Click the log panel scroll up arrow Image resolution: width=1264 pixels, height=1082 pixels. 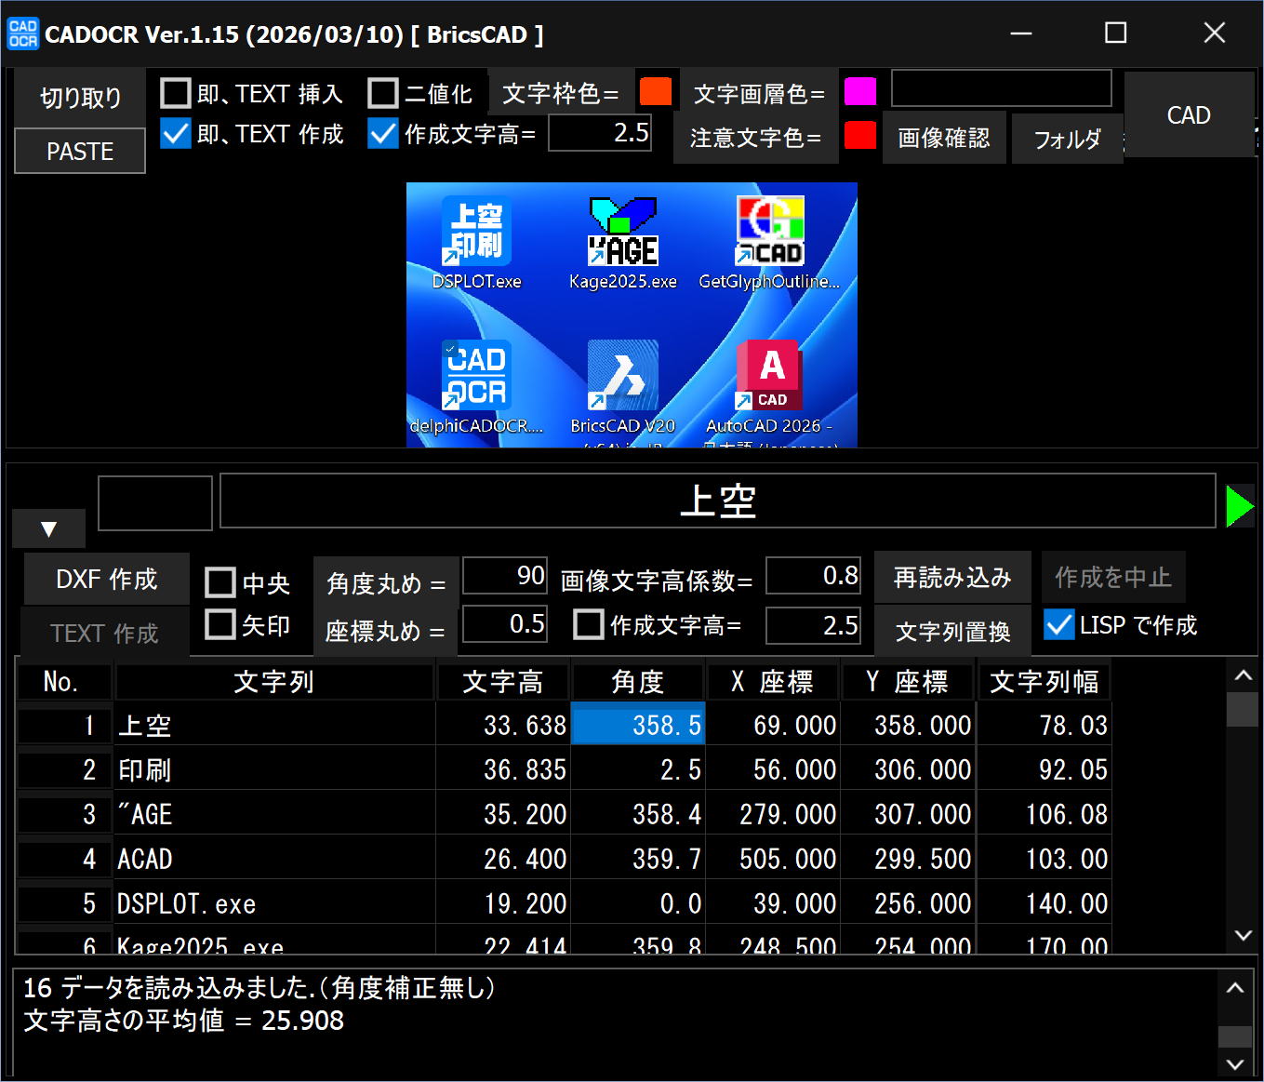pos(1234,988)
